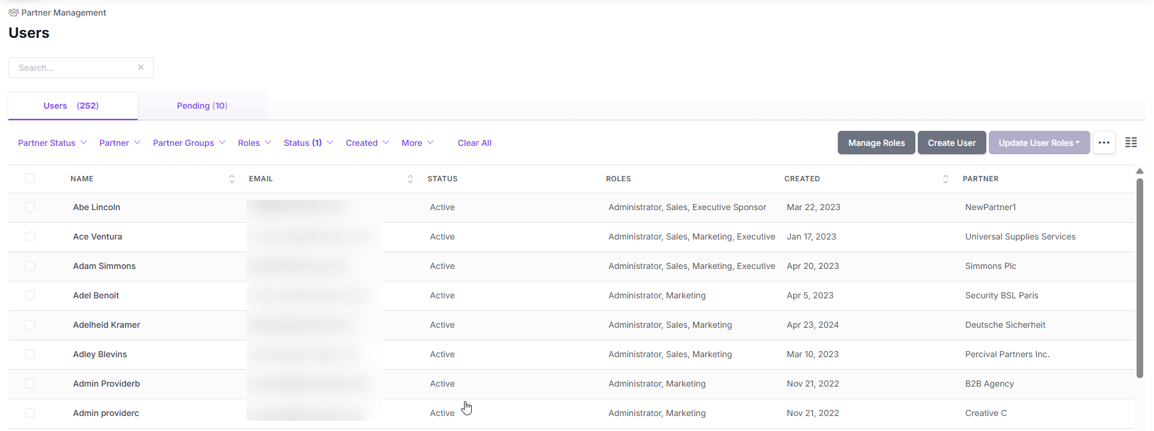This screenshot has width=1154, height=431.
Task: Sort by the Name column arrows
Action: pyautogui.click(x=232, y=179)
